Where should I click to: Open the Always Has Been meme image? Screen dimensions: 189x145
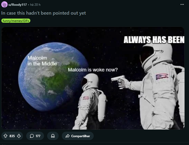pos(93,78)
